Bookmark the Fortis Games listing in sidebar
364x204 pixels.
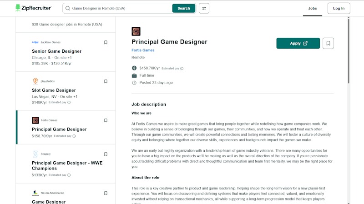106,120
